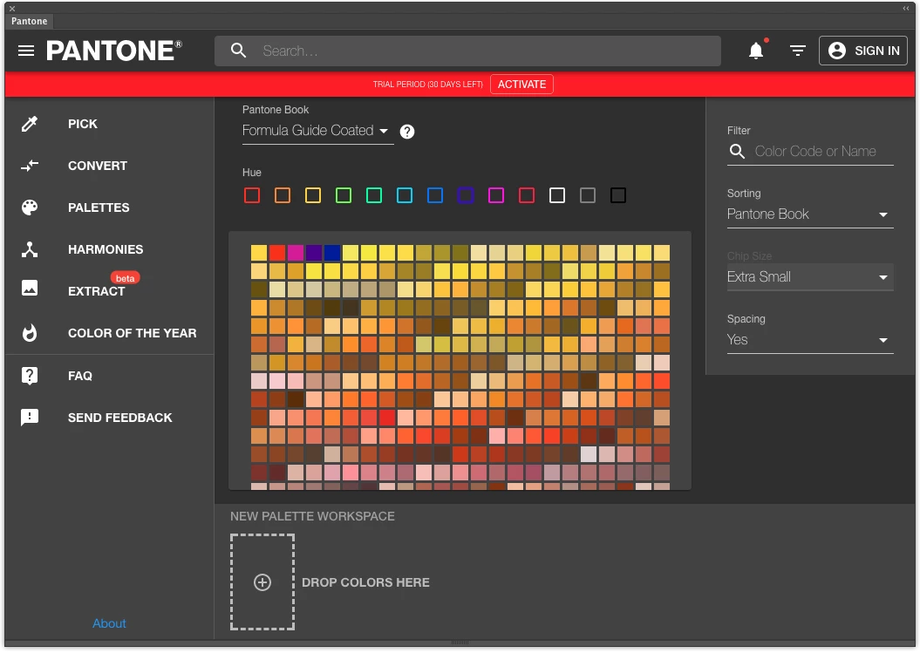Open the About link
This screenshot has width=920, height=653.
pos(109,623)
